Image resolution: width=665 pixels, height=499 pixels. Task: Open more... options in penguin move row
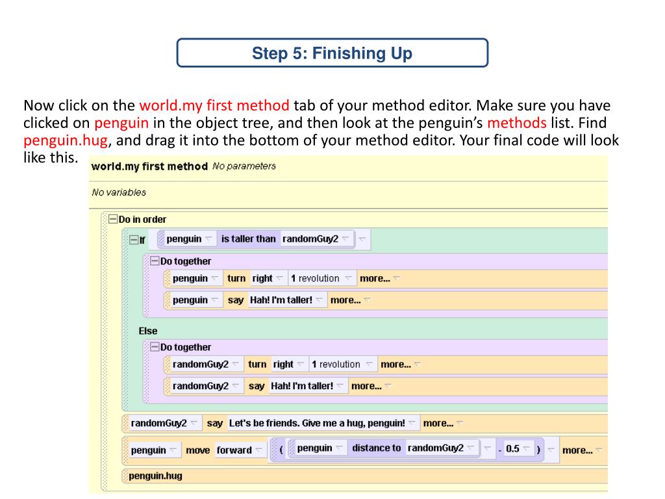point(581,450)
